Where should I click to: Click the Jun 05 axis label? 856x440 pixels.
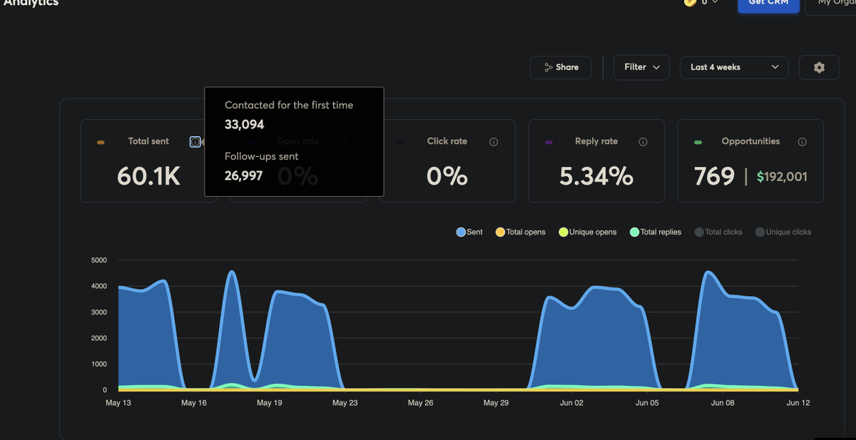click(647, 403)
